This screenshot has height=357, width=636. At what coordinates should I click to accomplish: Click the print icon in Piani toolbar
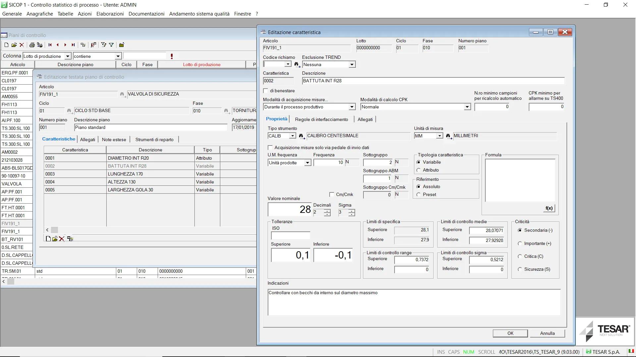[32, 45]
